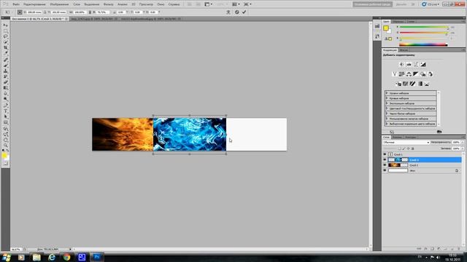This screenshot has height=262, width=467.
Task: Open the Windows Start menu
Action: [7, 257]
